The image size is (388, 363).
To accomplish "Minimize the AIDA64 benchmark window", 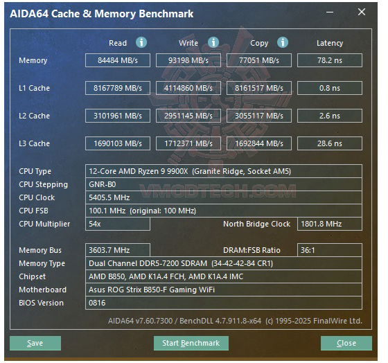I will [330, 12].
